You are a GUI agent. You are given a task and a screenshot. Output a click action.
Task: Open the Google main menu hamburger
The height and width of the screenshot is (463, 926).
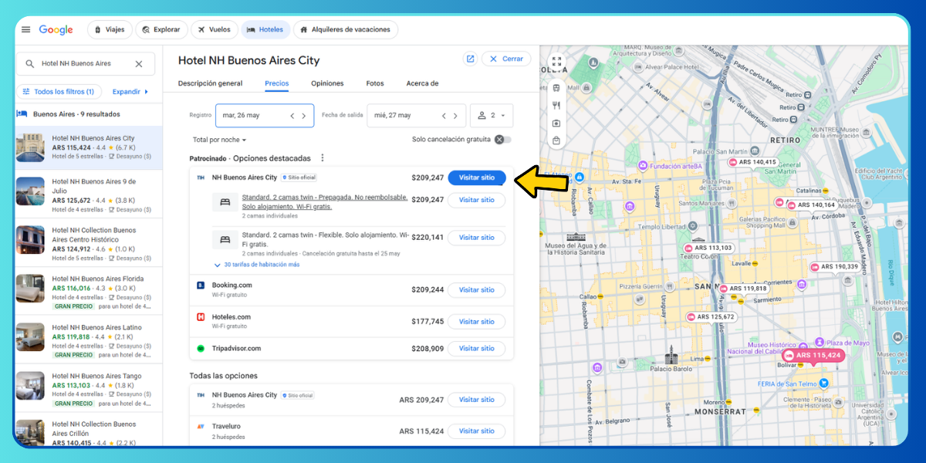[26, 29]
